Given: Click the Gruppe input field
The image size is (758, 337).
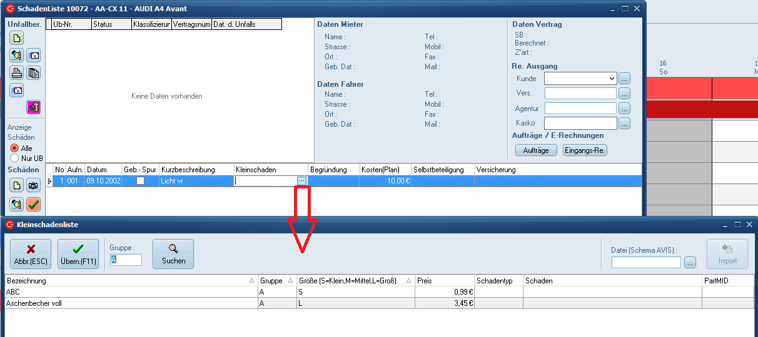Looking at the screenshot, I should [126, 260].
